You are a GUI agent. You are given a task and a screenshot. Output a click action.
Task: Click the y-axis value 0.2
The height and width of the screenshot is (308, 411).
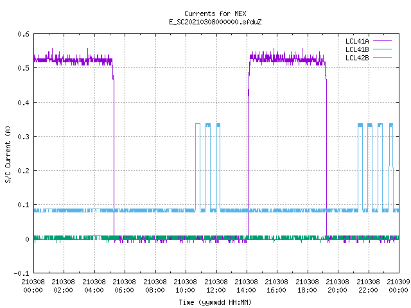[x=23, y=171]
